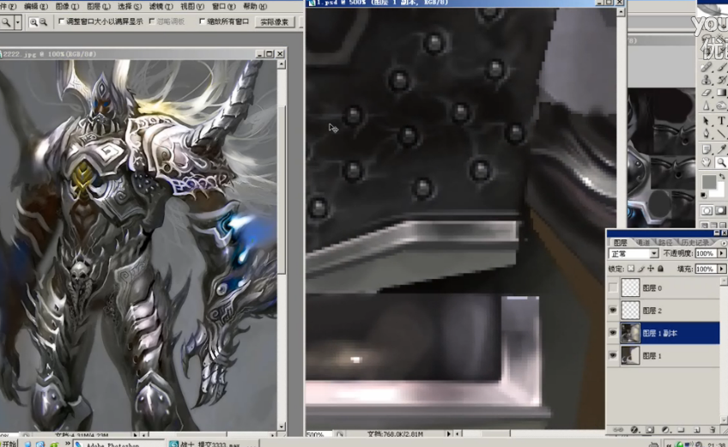Add a layer mask icon
This screenshot has height=447, width=728.
click(650, 430)
